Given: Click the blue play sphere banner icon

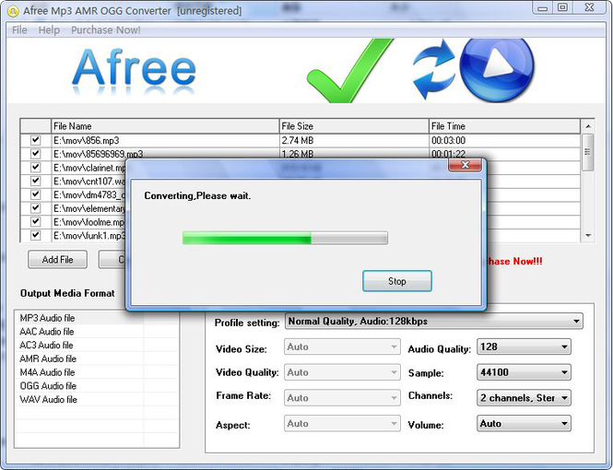Looking at the screenshot, I should click(497, 69).
